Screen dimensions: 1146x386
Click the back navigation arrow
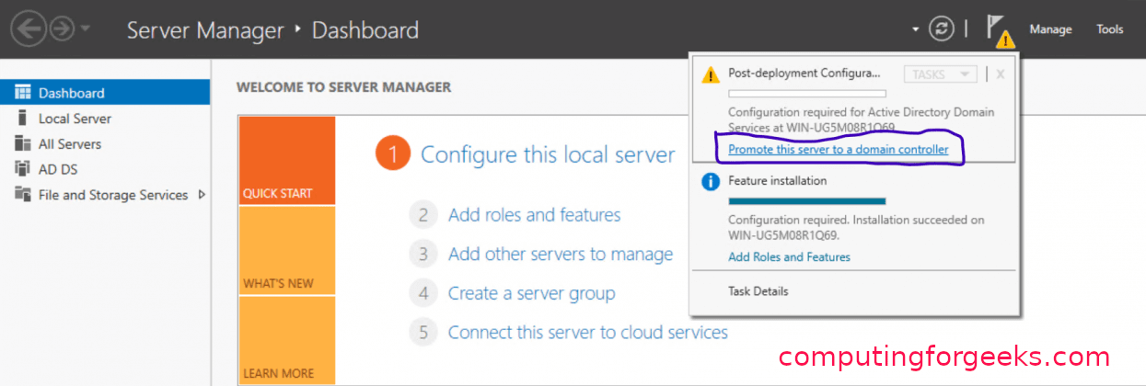pos(29,28)
